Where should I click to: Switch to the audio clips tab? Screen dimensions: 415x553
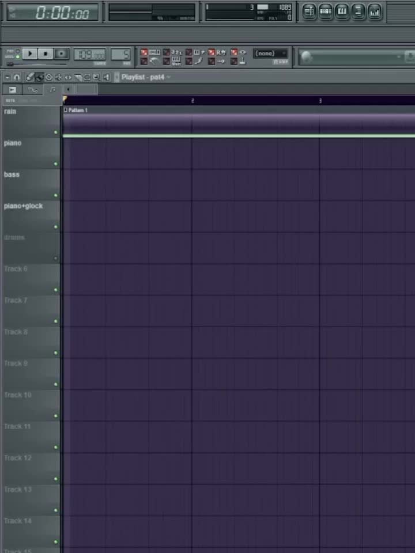(x=12, y=90)
